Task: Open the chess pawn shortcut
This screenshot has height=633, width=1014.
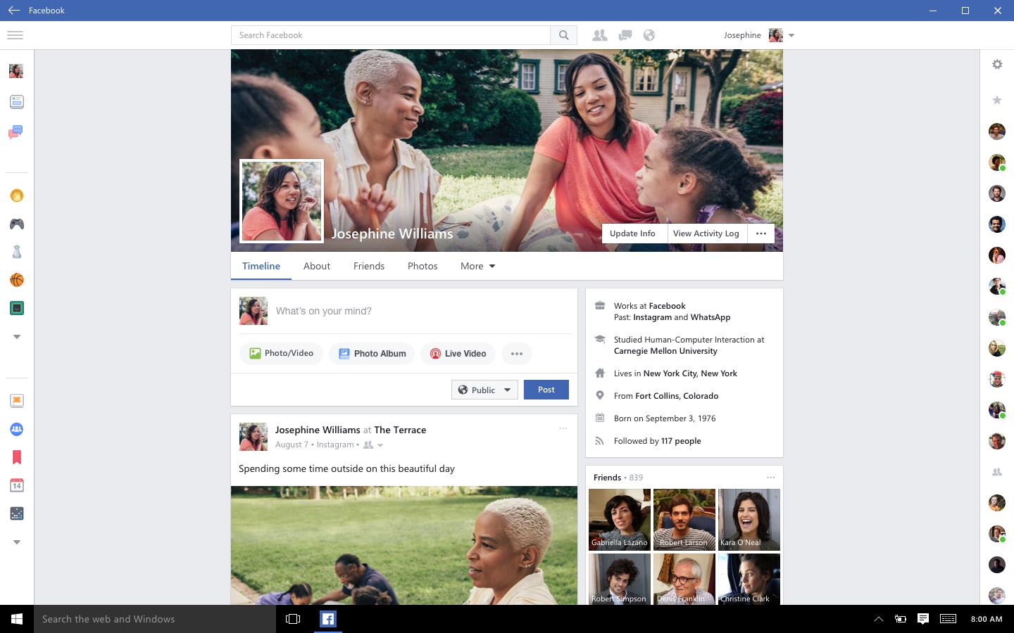Action: [x=17, y=252]
